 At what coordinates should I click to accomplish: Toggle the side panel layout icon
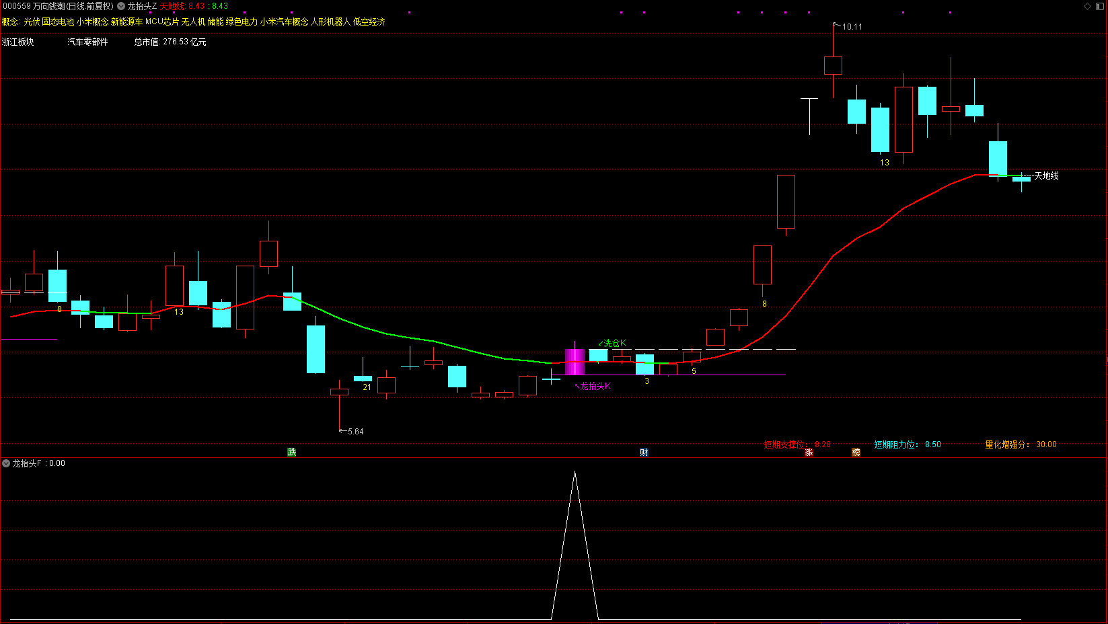pyautogui.click(x=1100, y=6)
